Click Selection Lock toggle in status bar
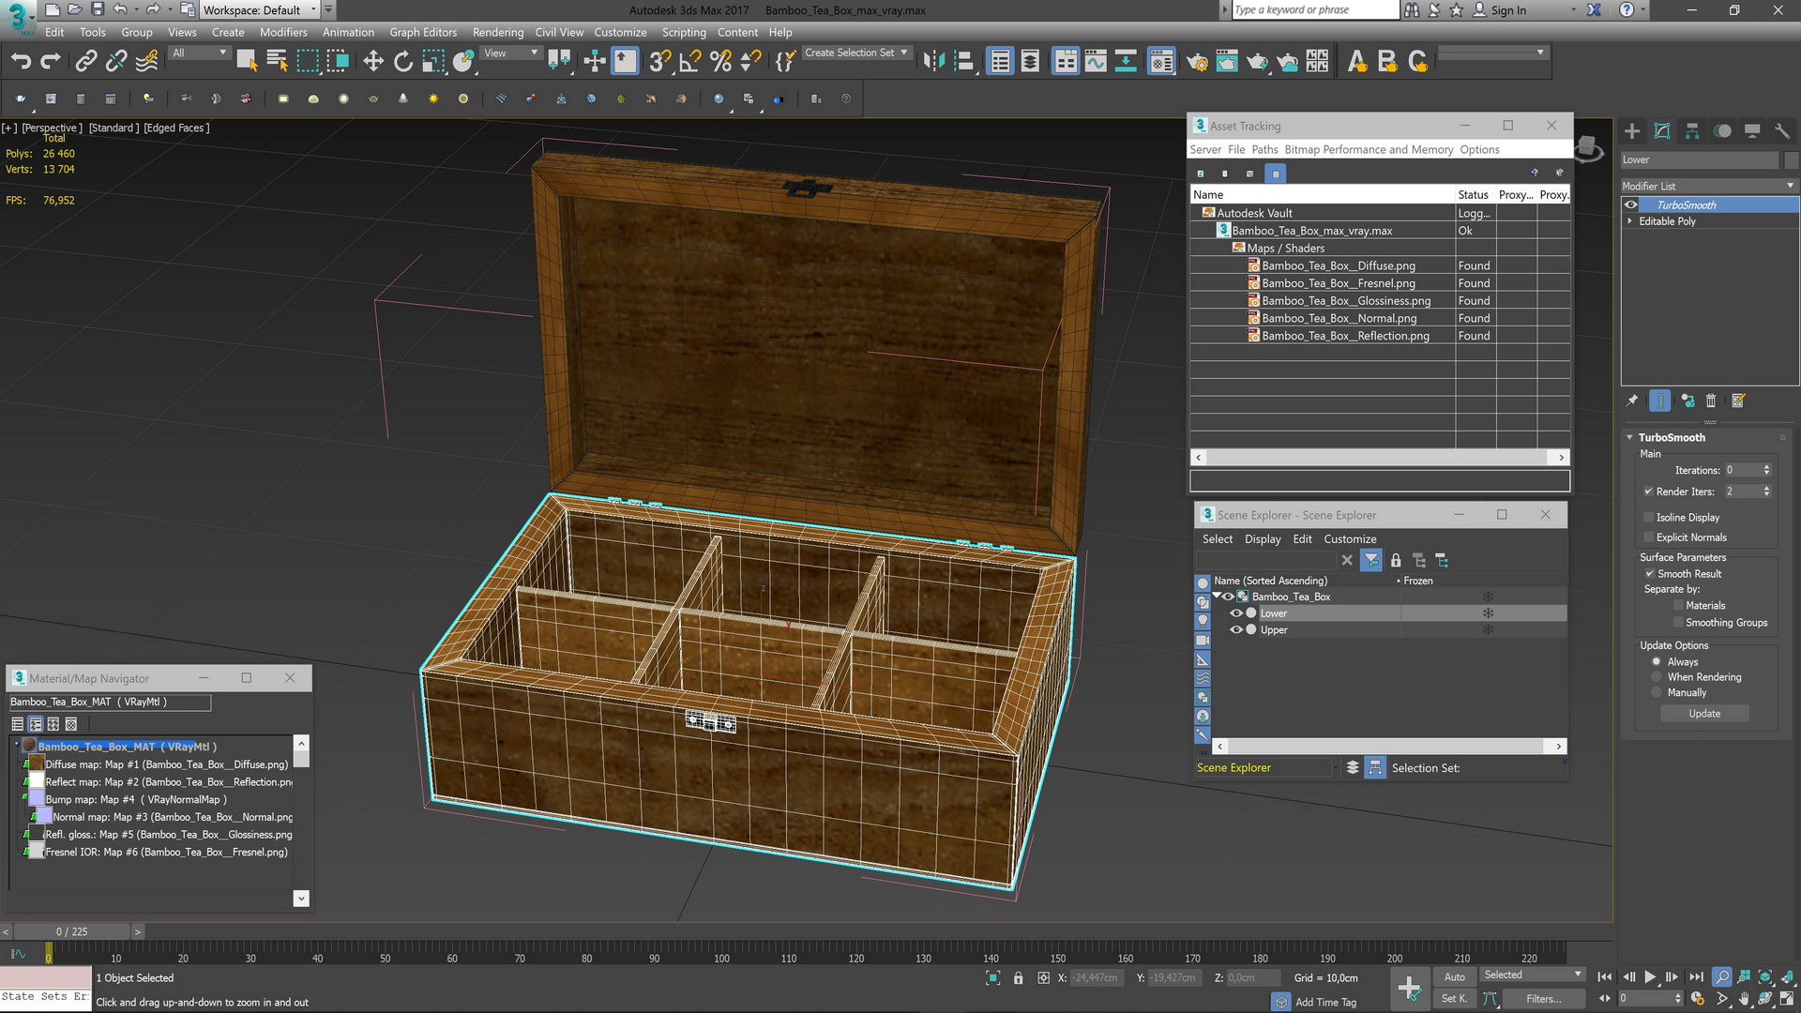Screen dimensions: 1801x1013 point(1019,978)
